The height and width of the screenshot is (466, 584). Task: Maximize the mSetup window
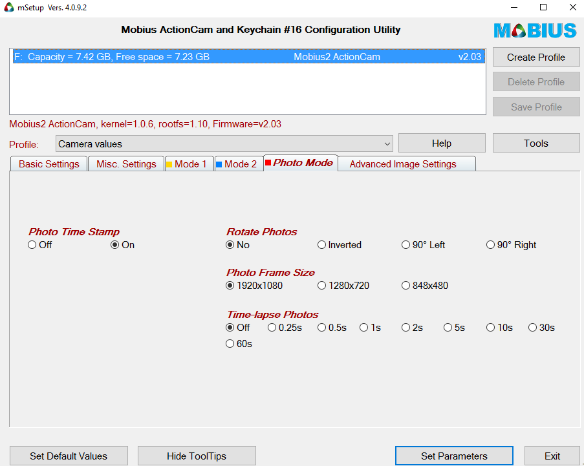coord(543,8)
